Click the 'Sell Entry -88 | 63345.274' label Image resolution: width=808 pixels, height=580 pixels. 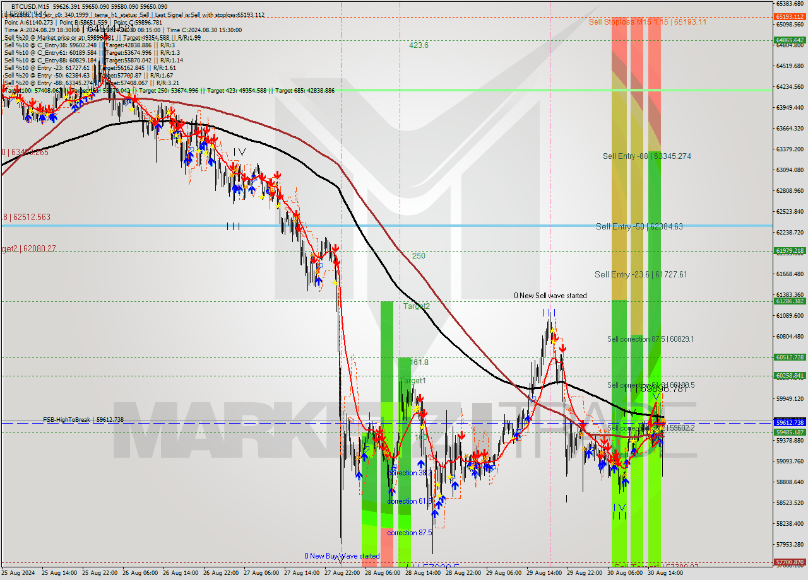coord(646,156)
